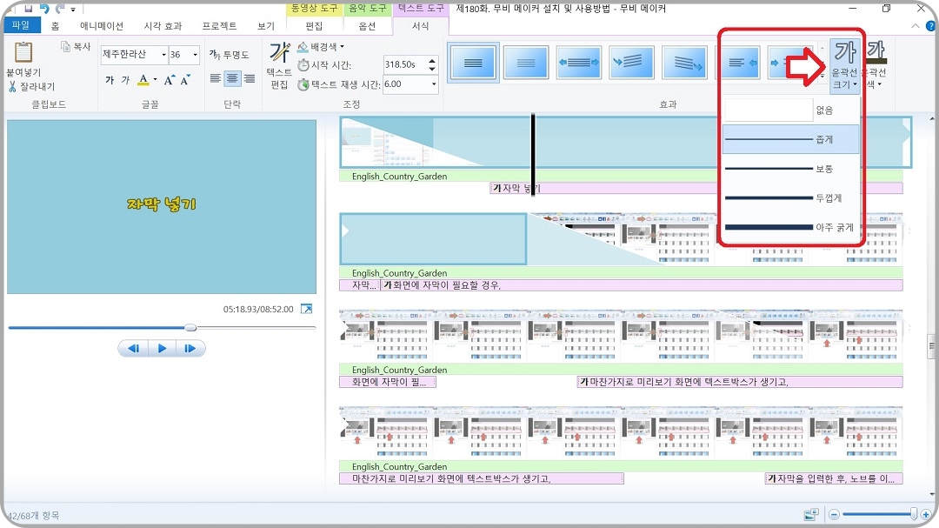Click the Redo arrow in title bar
This screenshot has width=939, height=528.
click(60, 9)
